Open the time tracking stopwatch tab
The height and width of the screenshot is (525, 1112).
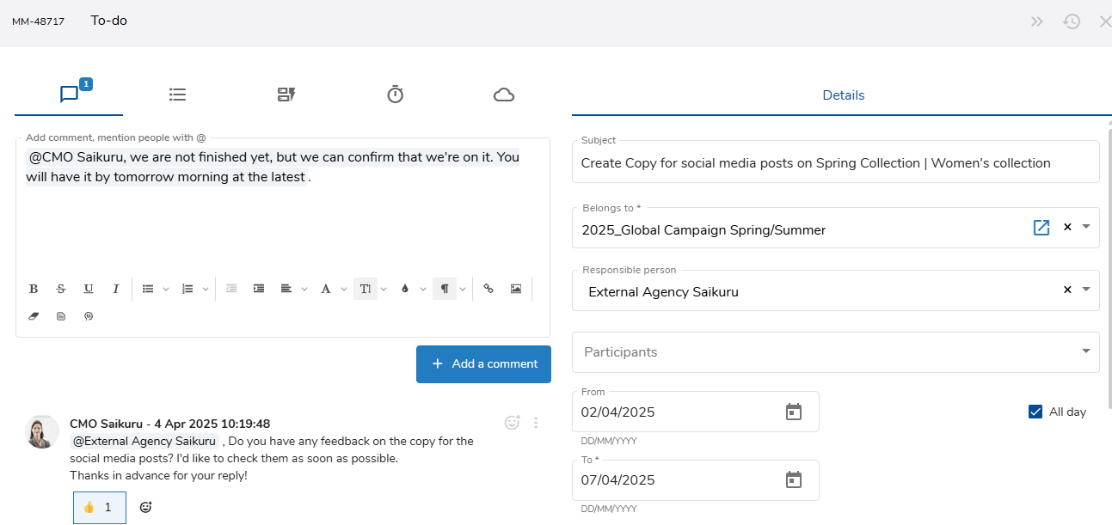[395, 95]
